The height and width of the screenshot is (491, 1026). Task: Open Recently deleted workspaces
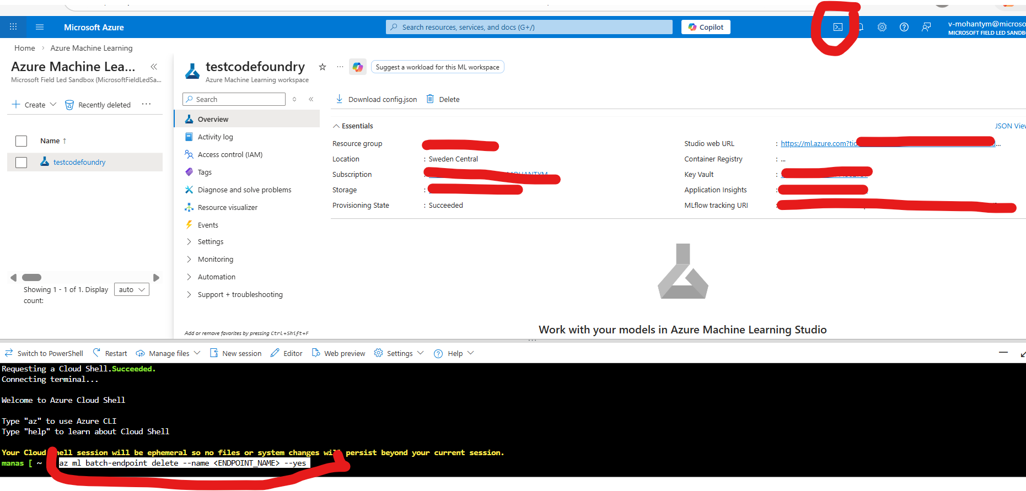[98, 105]
